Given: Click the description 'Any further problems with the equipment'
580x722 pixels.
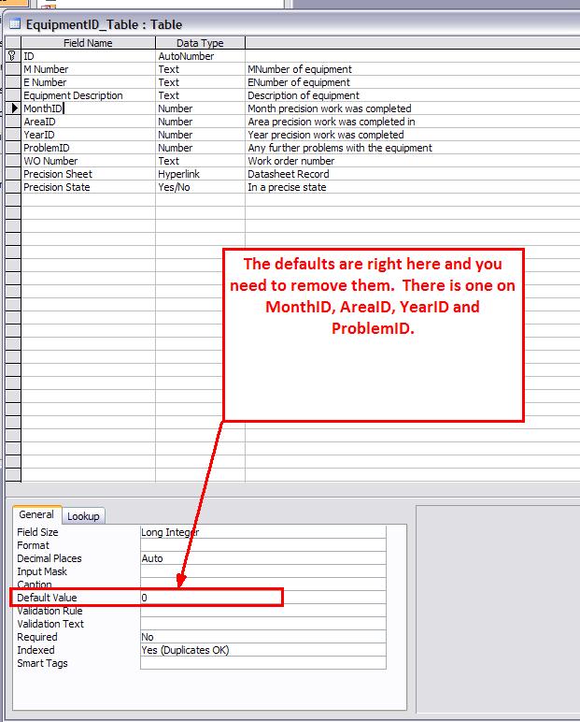Looking at the screenshot, I should tap(340, 148).
